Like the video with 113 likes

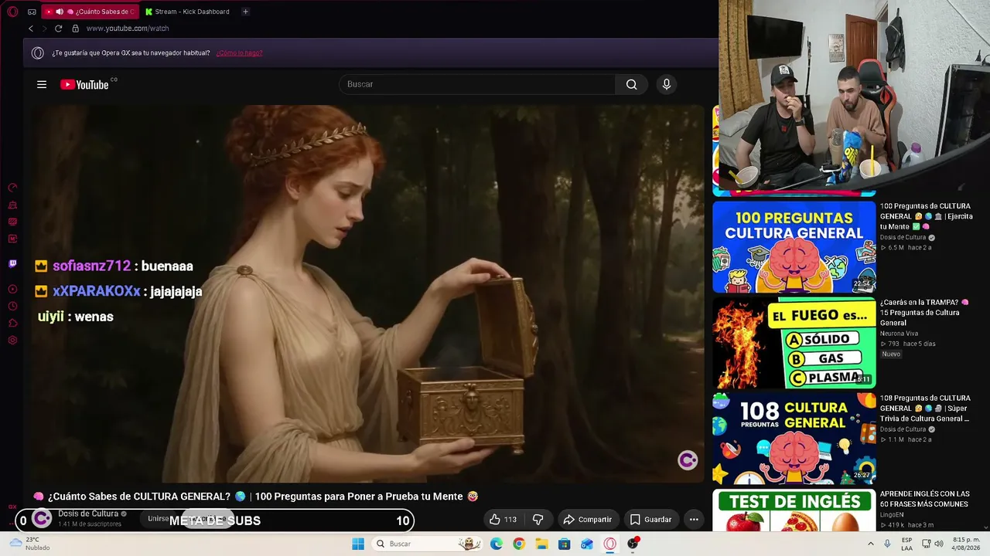point(503,520)
